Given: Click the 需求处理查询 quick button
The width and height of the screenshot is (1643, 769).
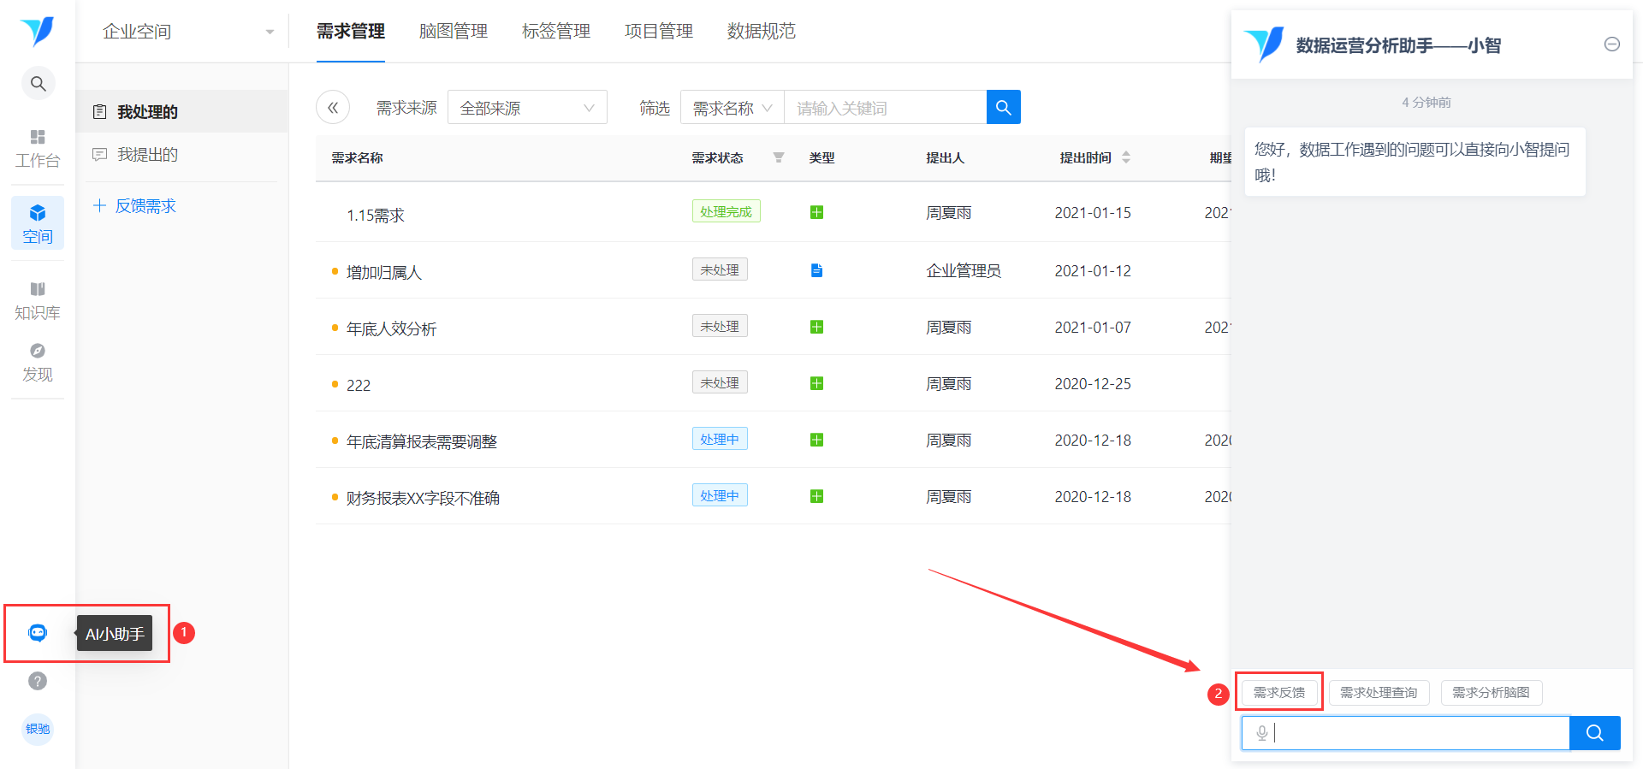Looking at the screenshot, I should pyautogui.click(x=1379, y=692).
